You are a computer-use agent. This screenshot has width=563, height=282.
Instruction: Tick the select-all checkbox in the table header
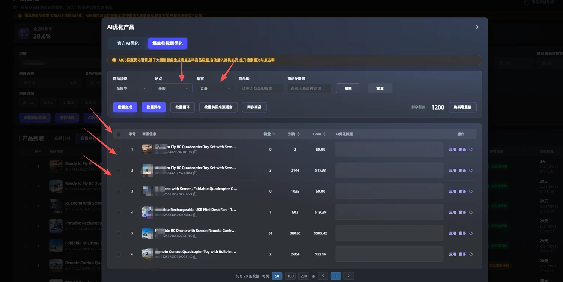pyautogui.click(x=119, y=134)
